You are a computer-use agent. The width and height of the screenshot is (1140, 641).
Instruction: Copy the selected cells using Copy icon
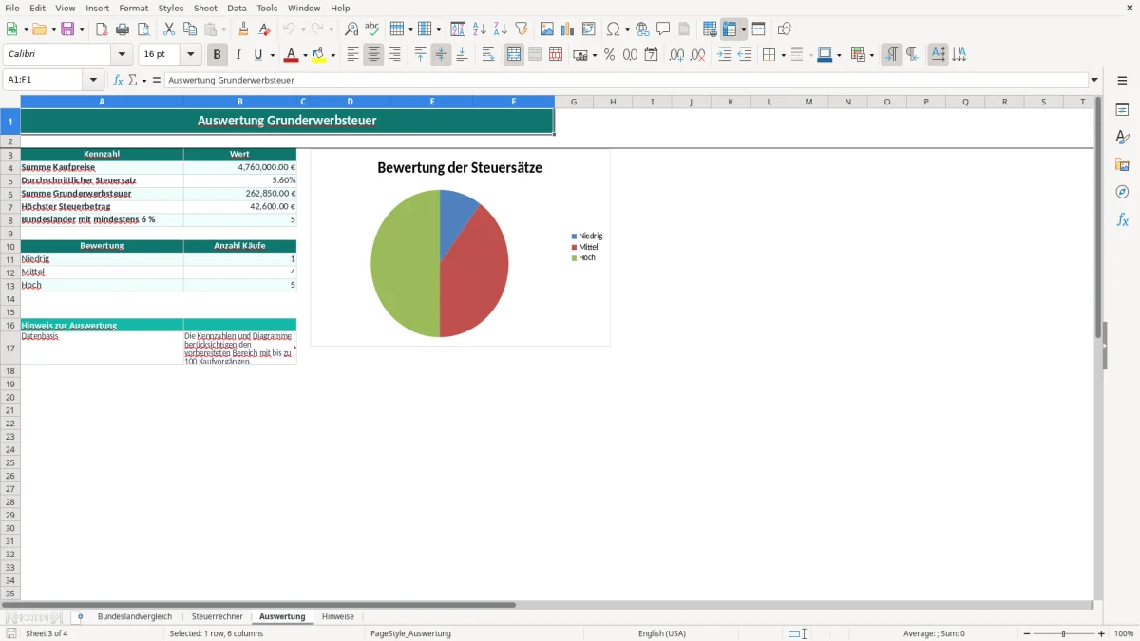[x=190, y=29]
